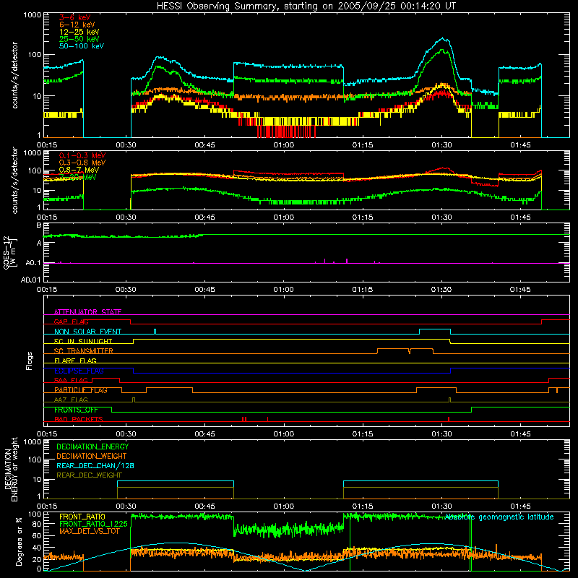The image size is (578, 578).
Task: Select the ECLIPSE_FLAG label
Action: tap(79, 371)
